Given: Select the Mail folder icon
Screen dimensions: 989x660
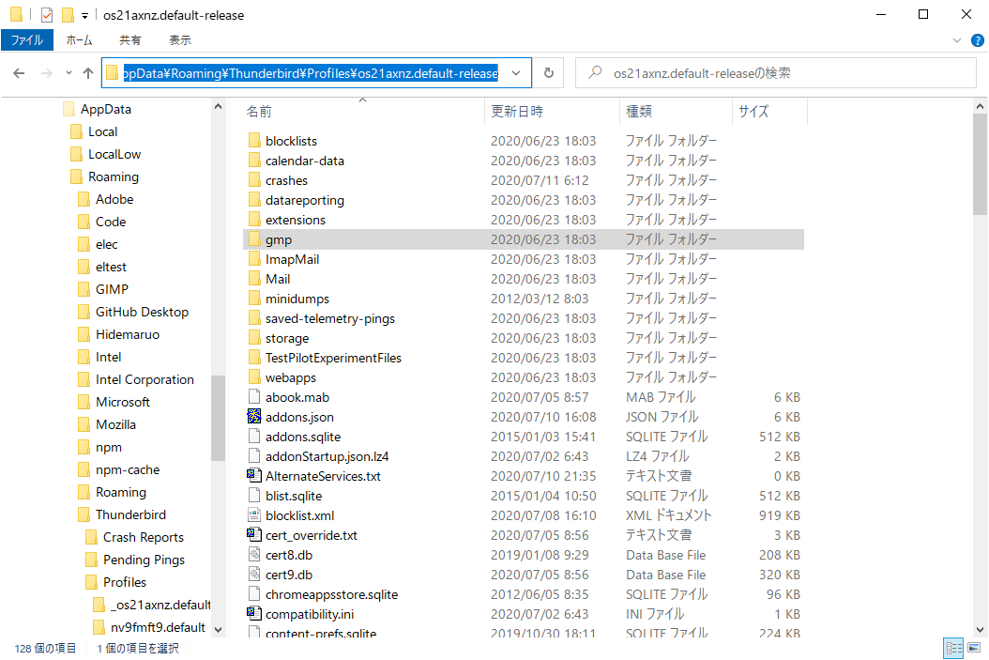Looking at the screenshot, I should (x=254, y=278).
